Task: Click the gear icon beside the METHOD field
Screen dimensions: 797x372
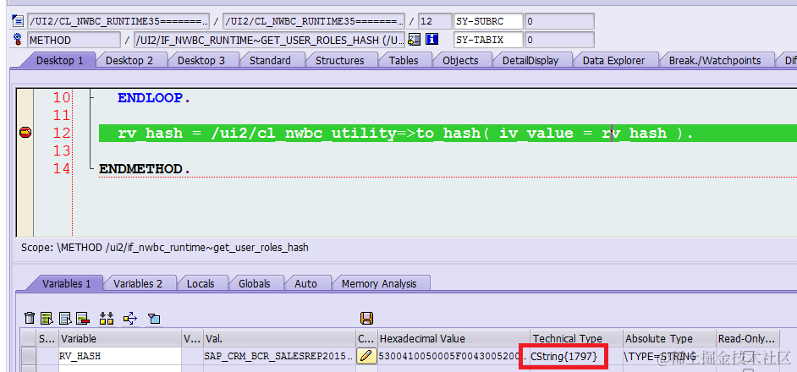Action: click(18, 40)
